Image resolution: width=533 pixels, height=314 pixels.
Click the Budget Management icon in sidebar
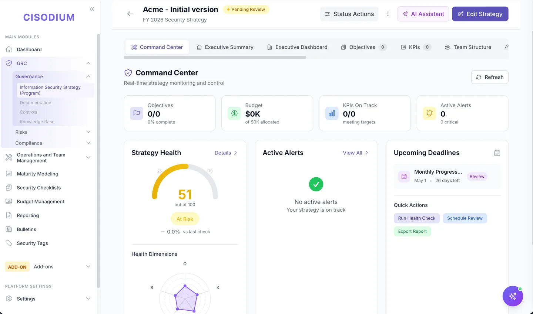coord(9,201)
